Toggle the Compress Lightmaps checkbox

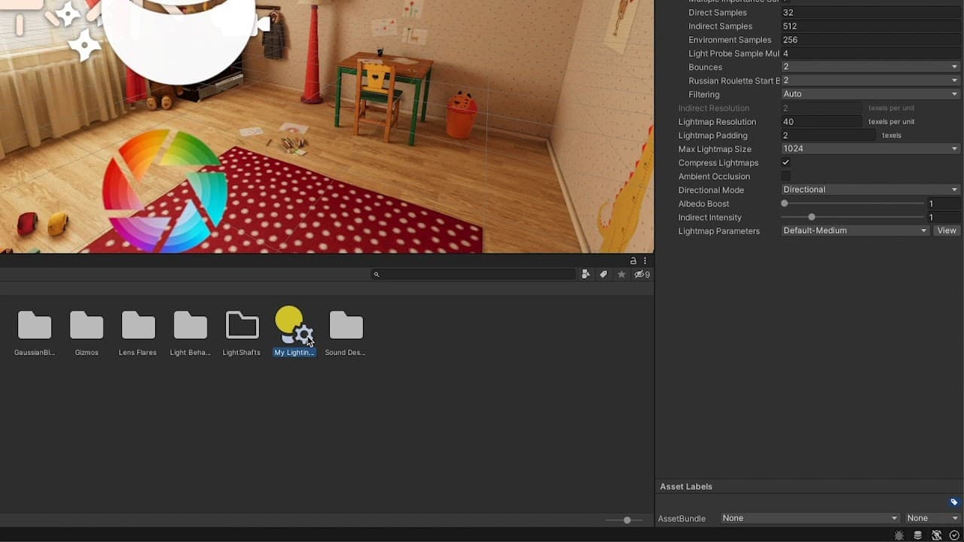click(786, 163)
